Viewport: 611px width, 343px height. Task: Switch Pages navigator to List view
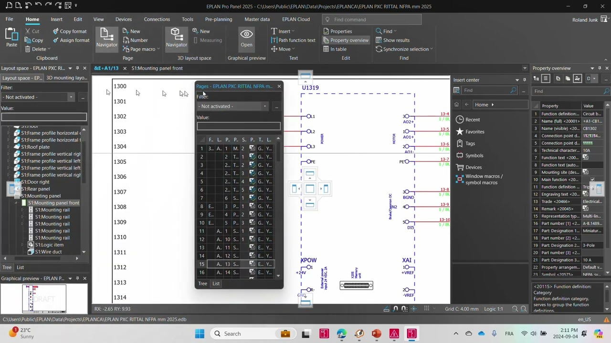click(x=216, y=283)
